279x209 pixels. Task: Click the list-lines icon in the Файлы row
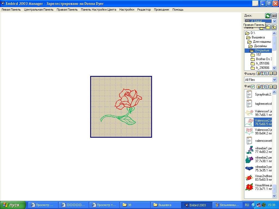coord(267,87)
